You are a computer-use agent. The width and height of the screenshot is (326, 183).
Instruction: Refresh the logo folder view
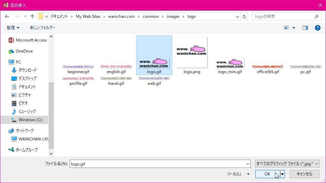click(x=244, y=16)
